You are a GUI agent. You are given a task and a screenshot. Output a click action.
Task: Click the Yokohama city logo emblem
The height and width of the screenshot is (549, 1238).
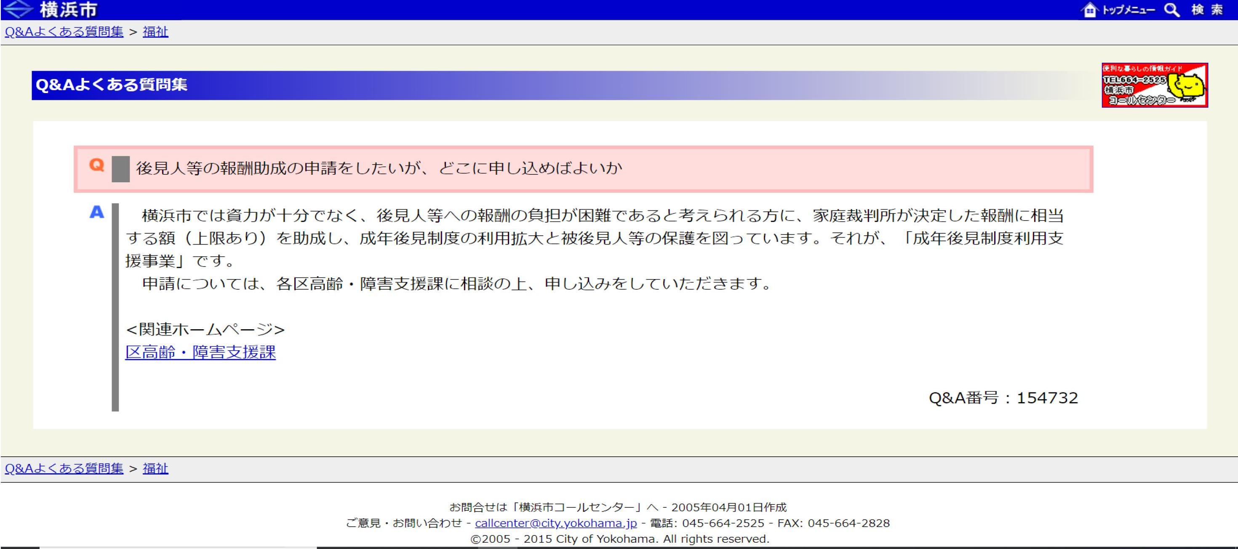coord(18,9)
